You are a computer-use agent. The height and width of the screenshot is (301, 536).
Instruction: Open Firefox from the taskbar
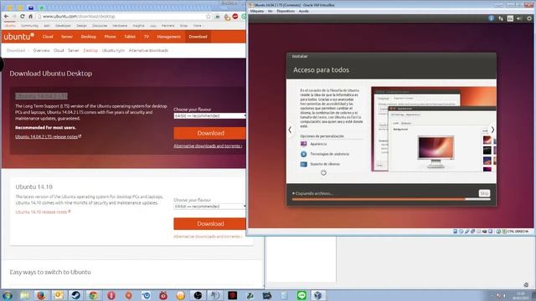point(41,295)
